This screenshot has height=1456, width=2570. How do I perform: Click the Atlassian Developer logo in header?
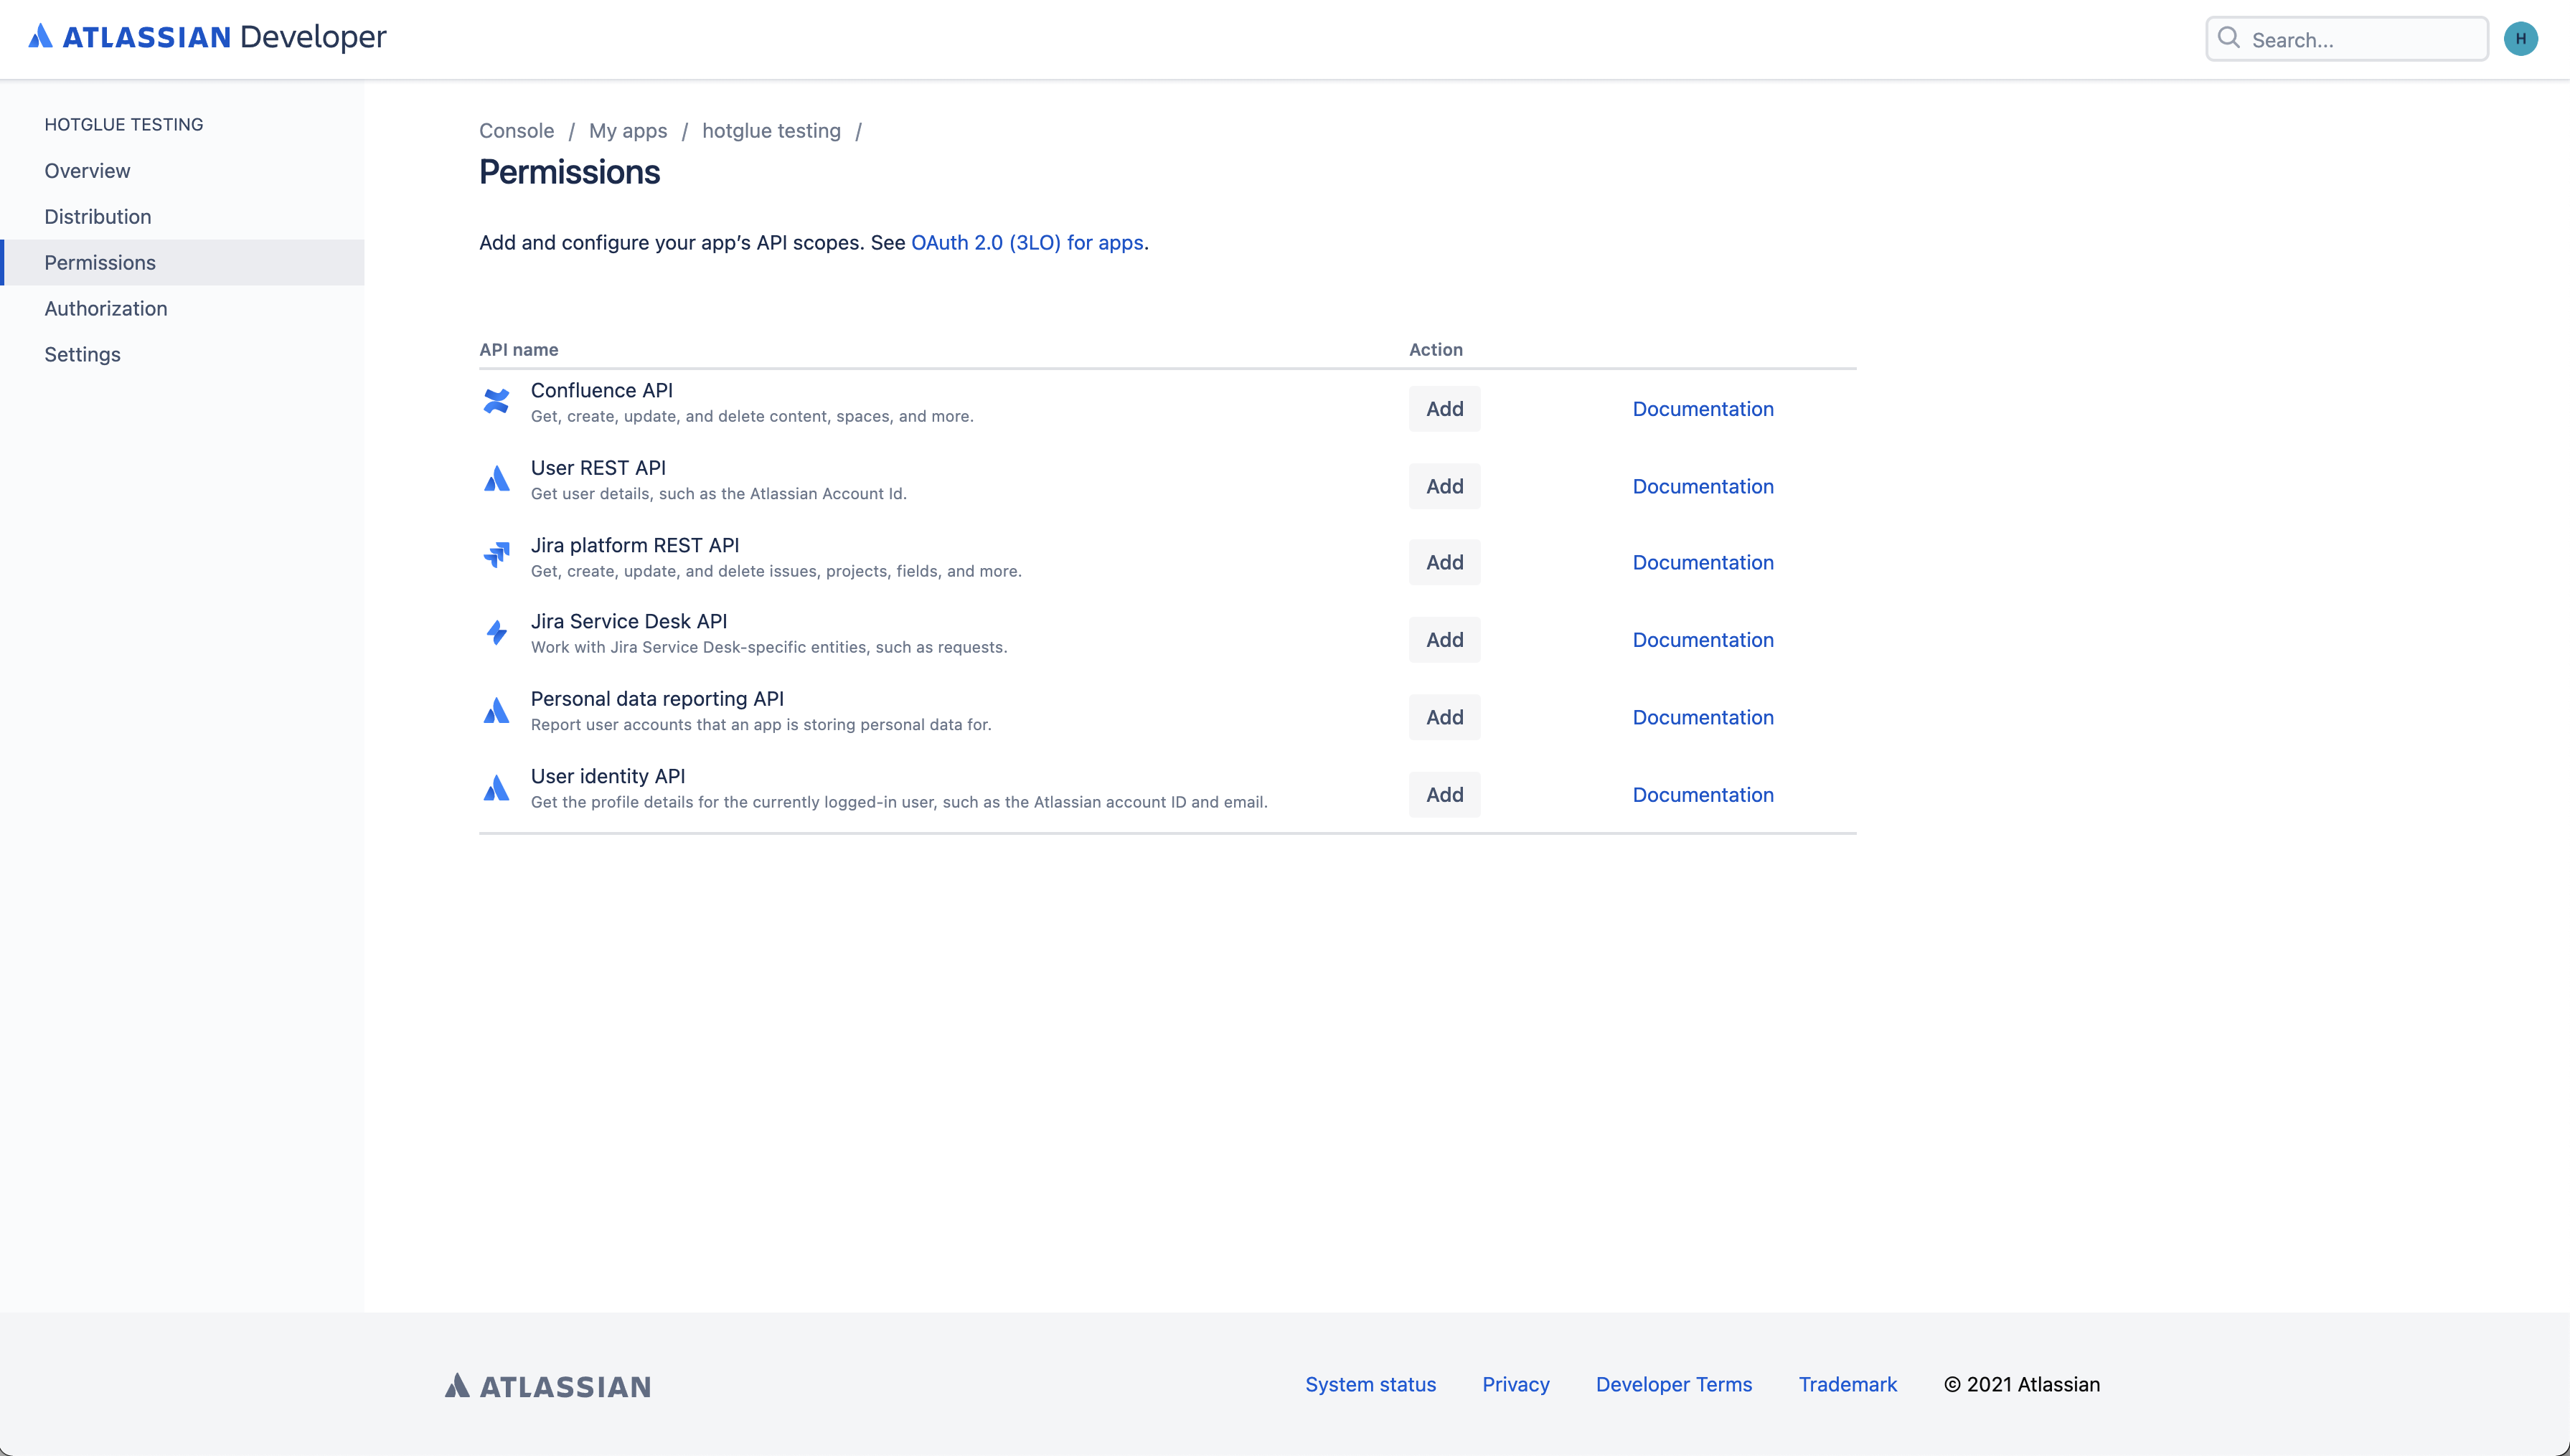click(x=207, y=37)
